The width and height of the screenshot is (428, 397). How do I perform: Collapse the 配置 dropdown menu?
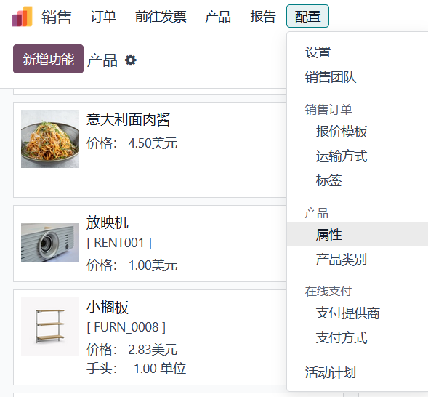tap(307, 17)
